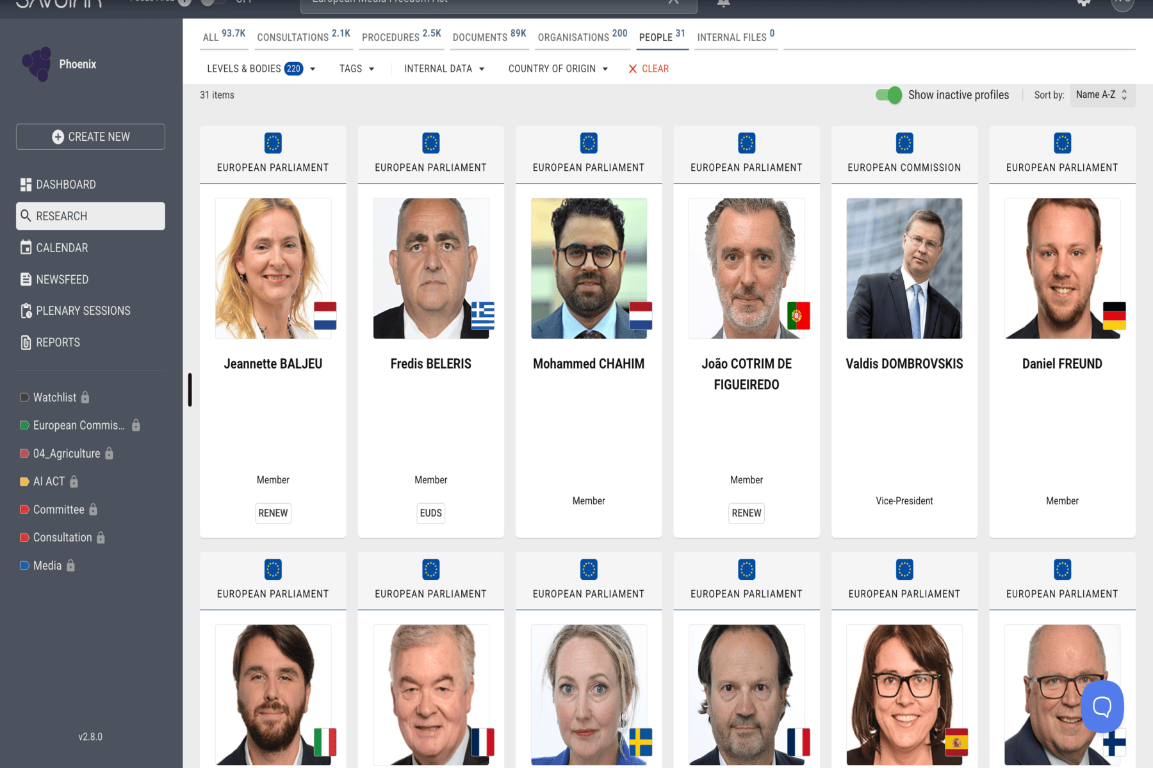1153x768 pixels.
Task: Open the Sort by Name A-Z dropdown
Action: click(x=1102, y=95)
